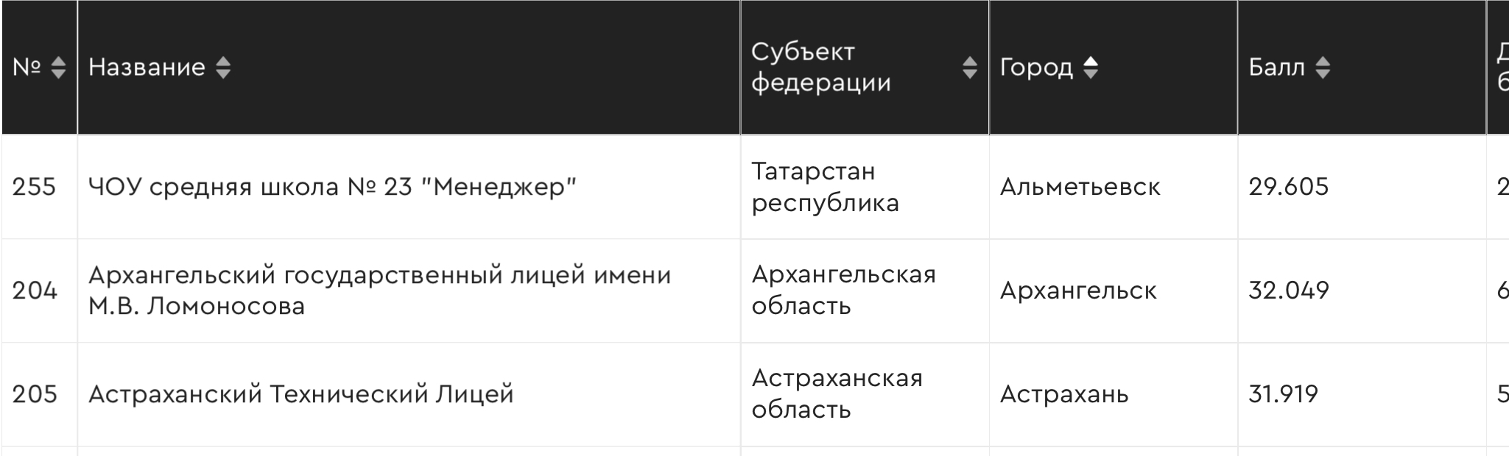
Task: Click Астраханский Технический Лицей name
Action: coord(300,394)
